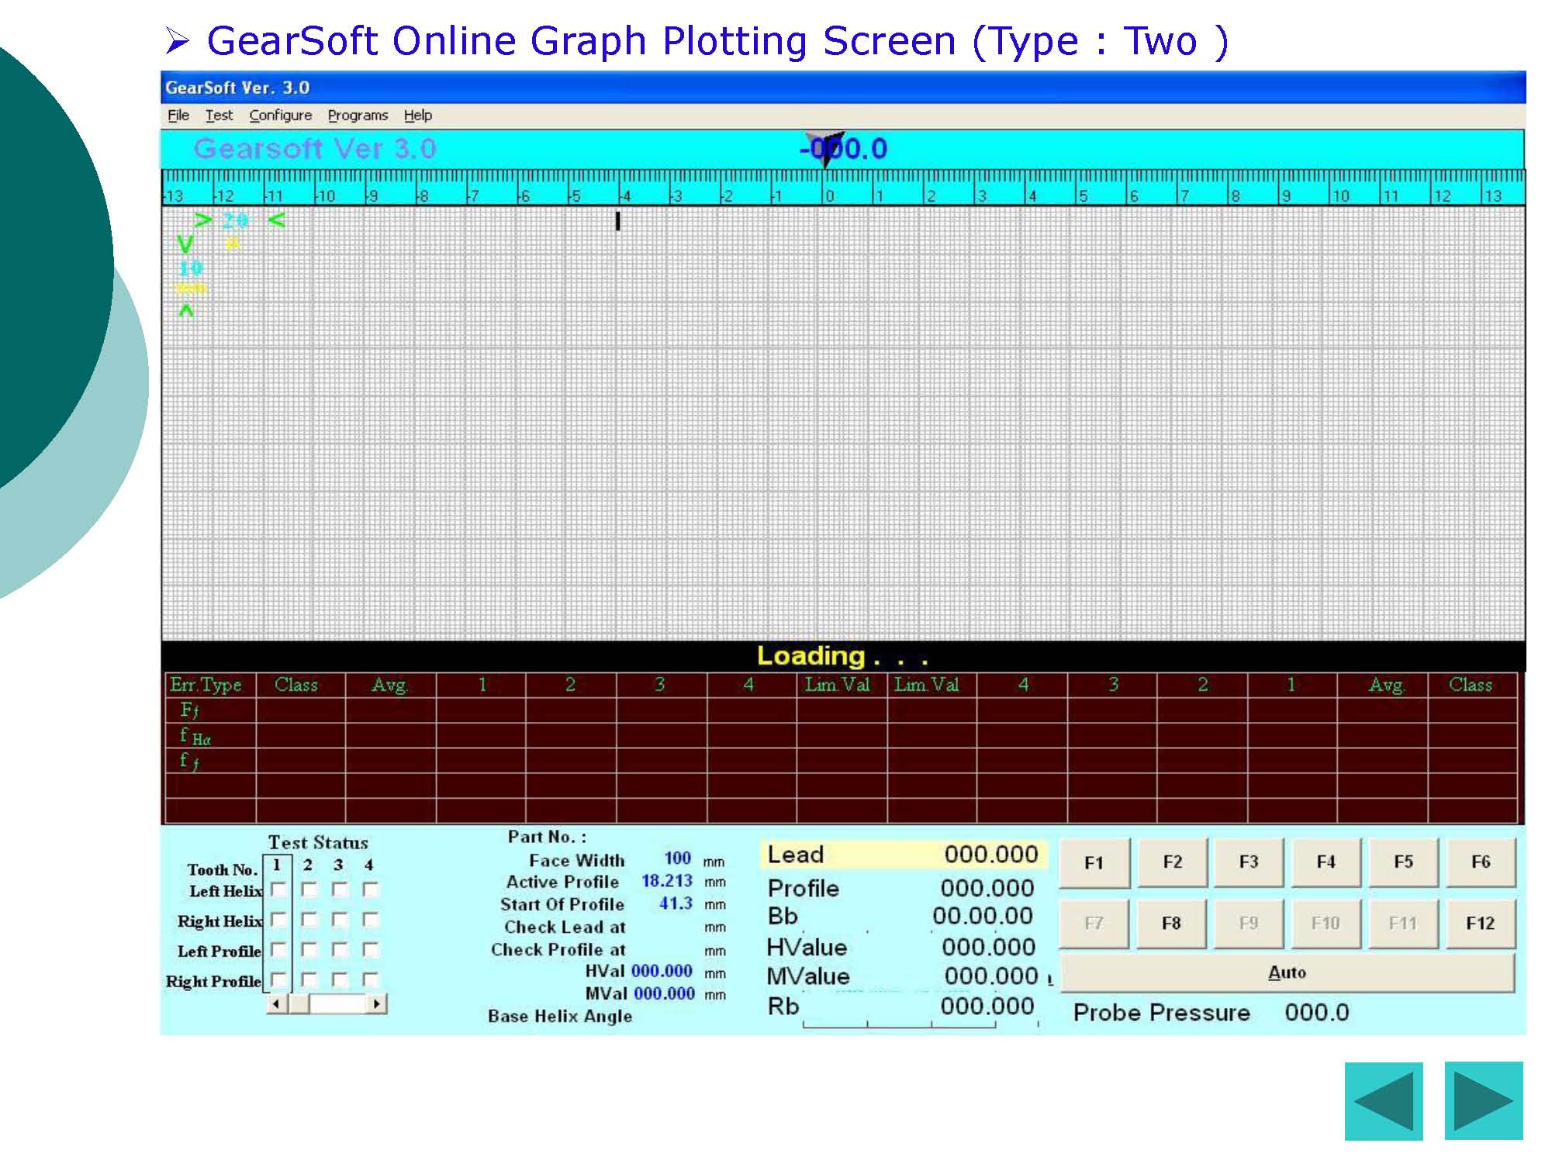1552x1164 pixels.
Task: Check Right Helix box for tooth 3
Action: tap(340, 920)
